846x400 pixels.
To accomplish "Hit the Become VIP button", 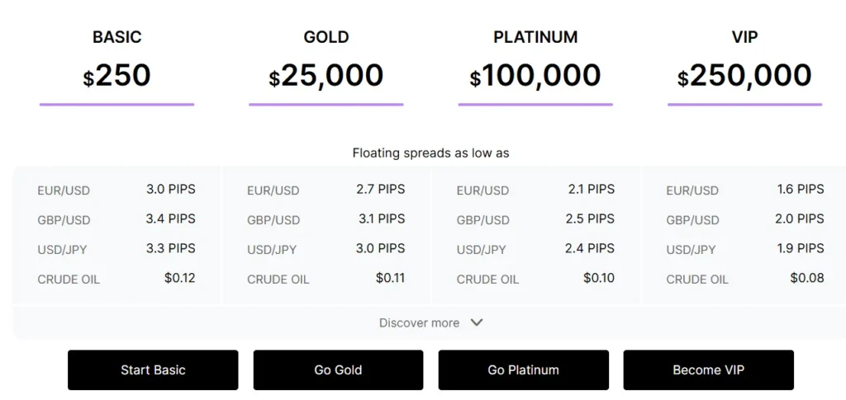I will [x=708, y=370].
